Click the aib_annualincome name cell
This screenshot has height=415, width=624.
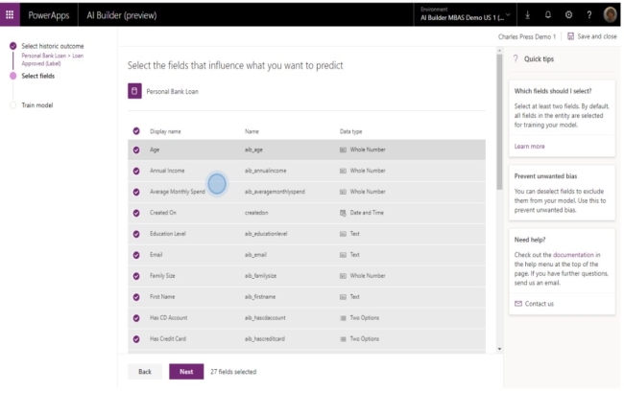pos(265,171)
